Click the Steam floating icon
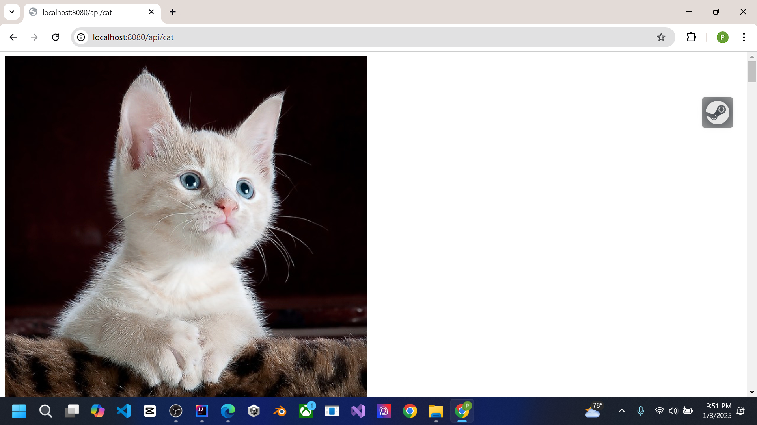This screenshot has width=757, height=425. 717,113
